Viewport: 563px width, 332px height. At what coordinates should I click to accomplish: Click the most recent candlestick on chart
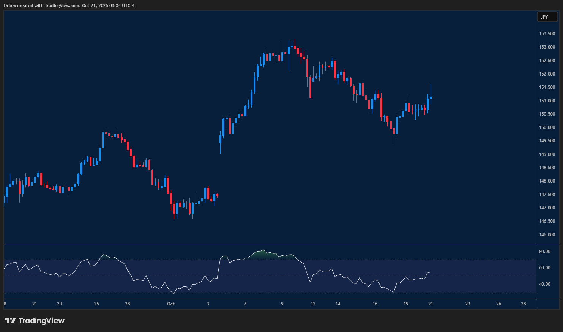(x=431, y=98)
